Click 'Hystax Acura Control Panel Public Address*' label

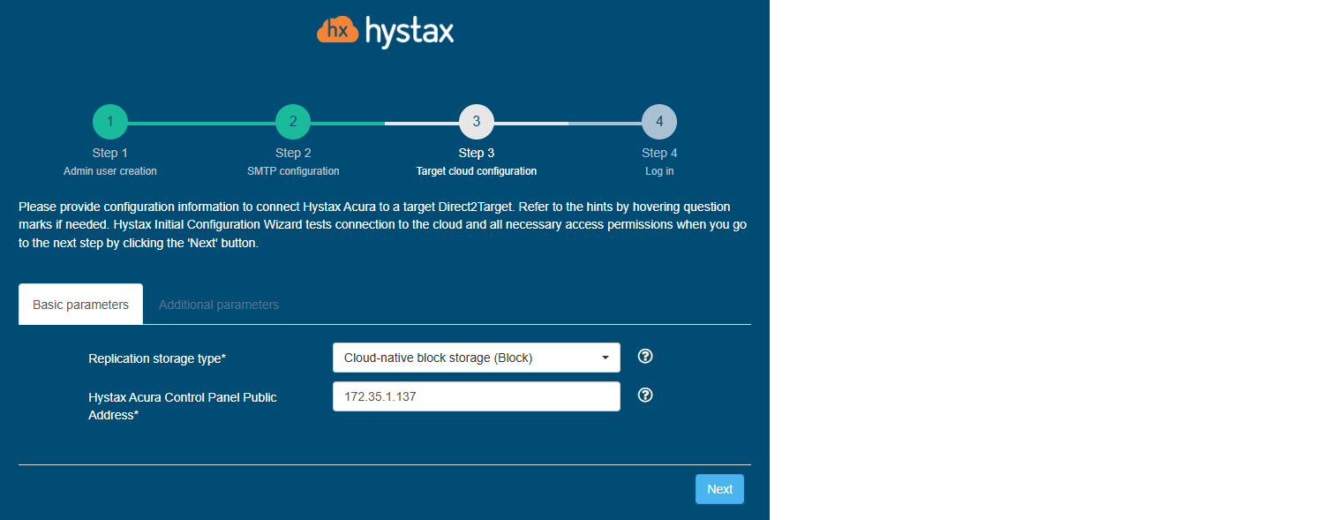183,405
